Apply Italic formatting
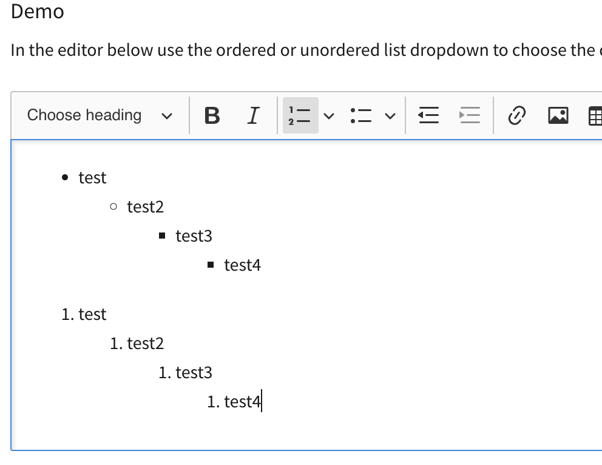Image resolution: width=602 pixels, height=465 pixels. [x=253, y=115]
